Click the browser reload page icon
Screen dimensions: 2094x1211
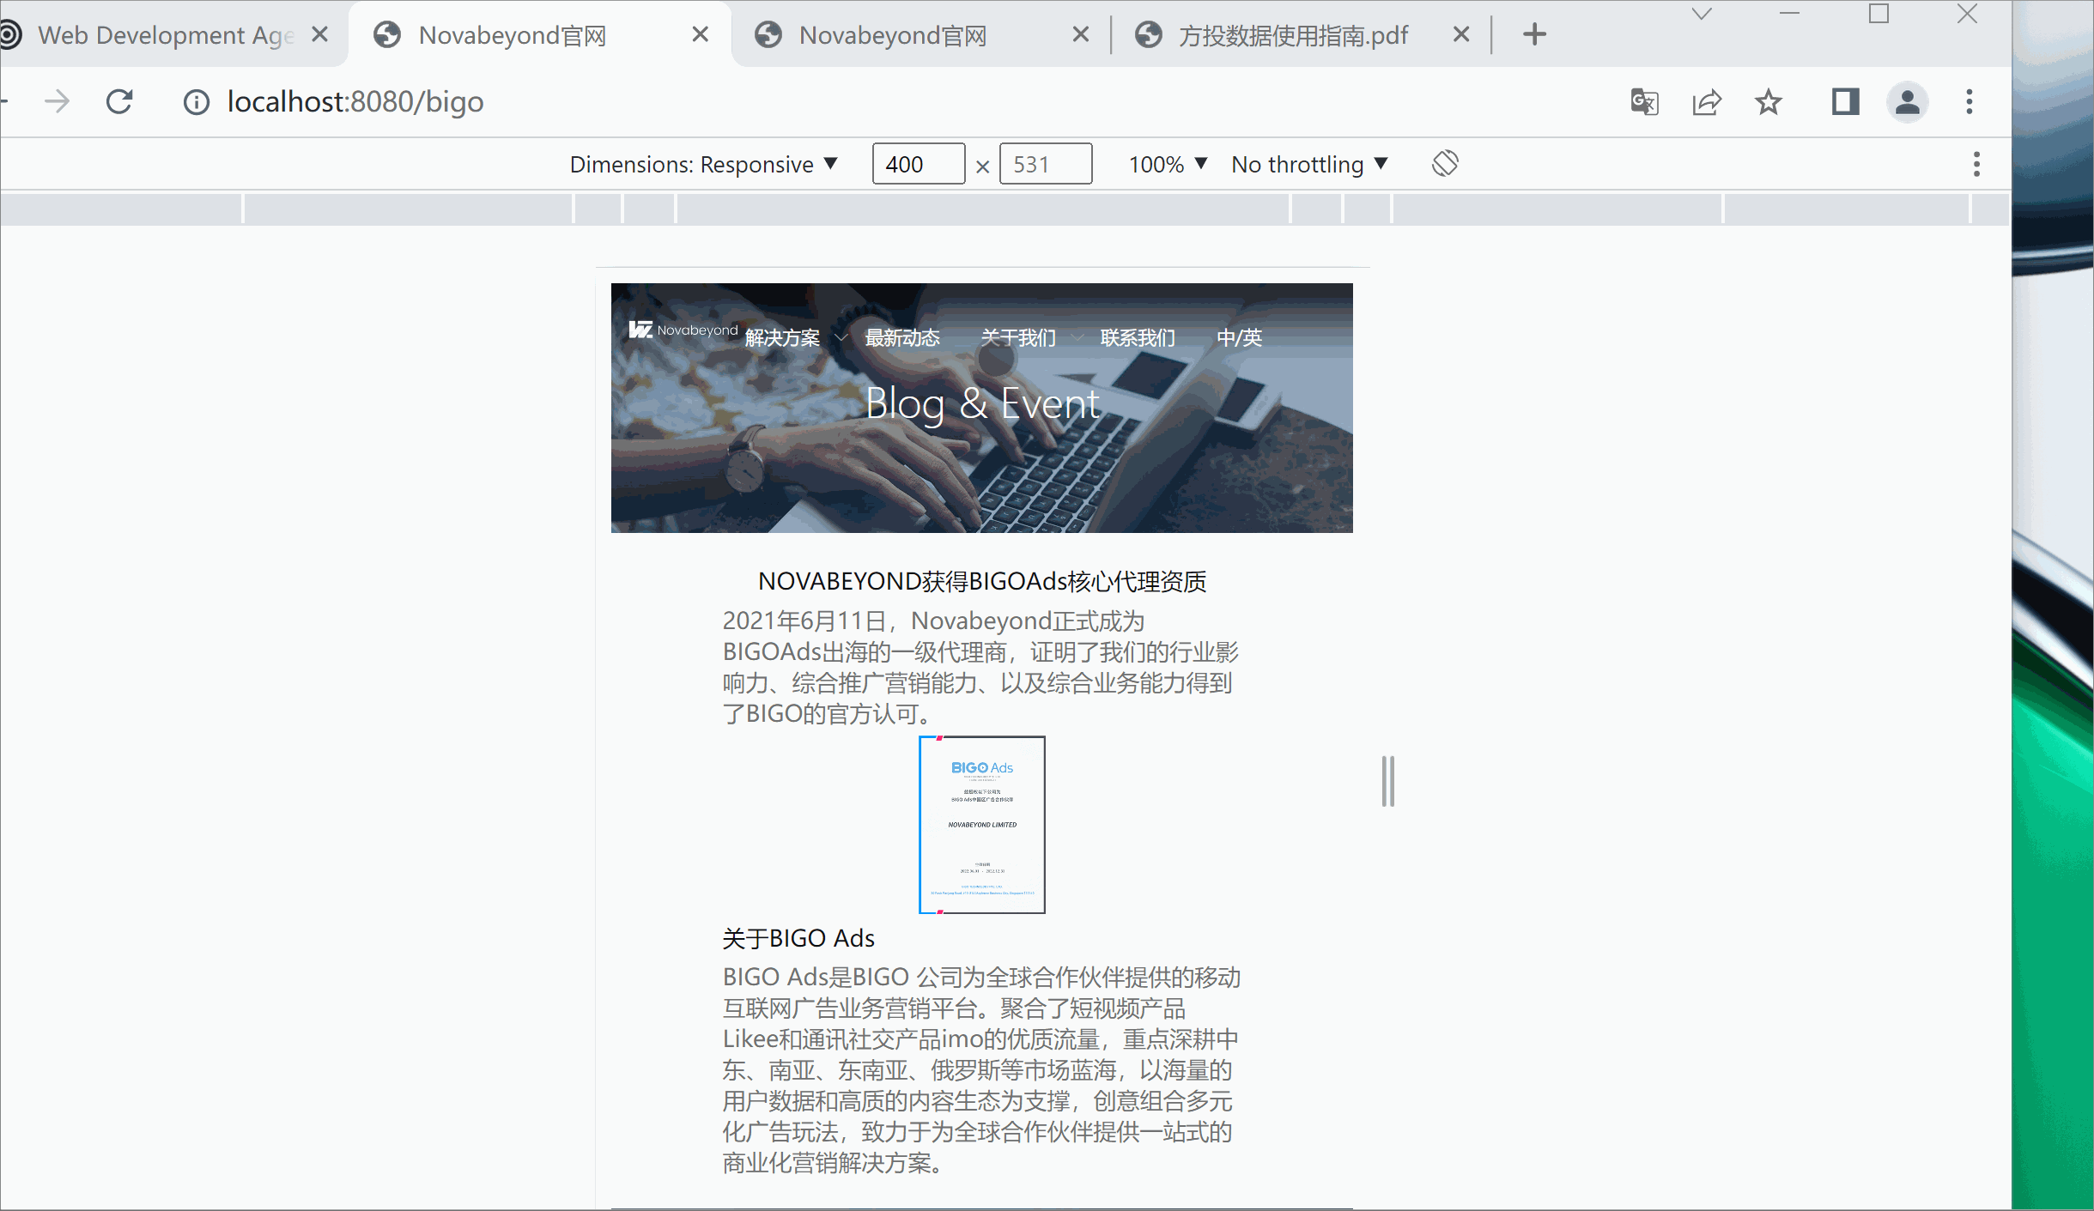tap(119, 102)
